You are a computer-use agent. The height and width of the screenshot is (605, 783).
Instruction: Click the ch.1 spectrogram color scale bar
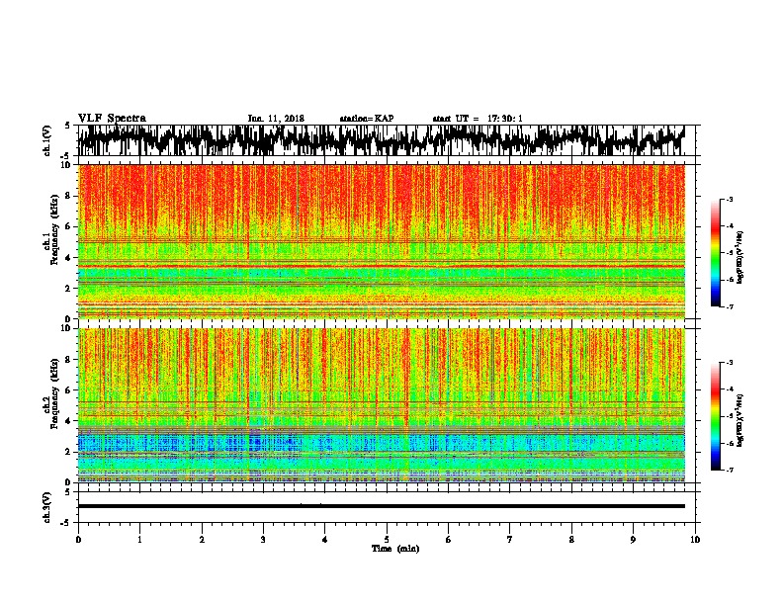click(x=715, y=253)
